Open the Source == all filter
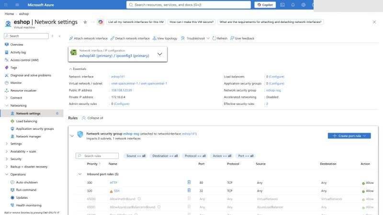 click(136, 156)
